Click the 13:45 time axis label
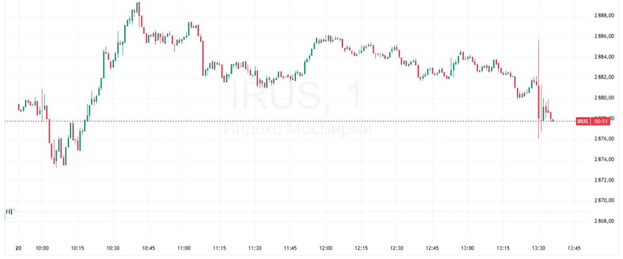The height and width of the screenshot is (259, 623). (x=573, y=247)
